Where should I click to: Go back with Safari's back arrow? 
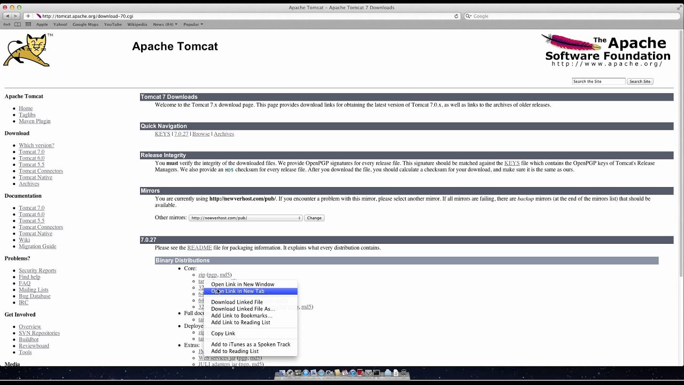click(7, 16)
